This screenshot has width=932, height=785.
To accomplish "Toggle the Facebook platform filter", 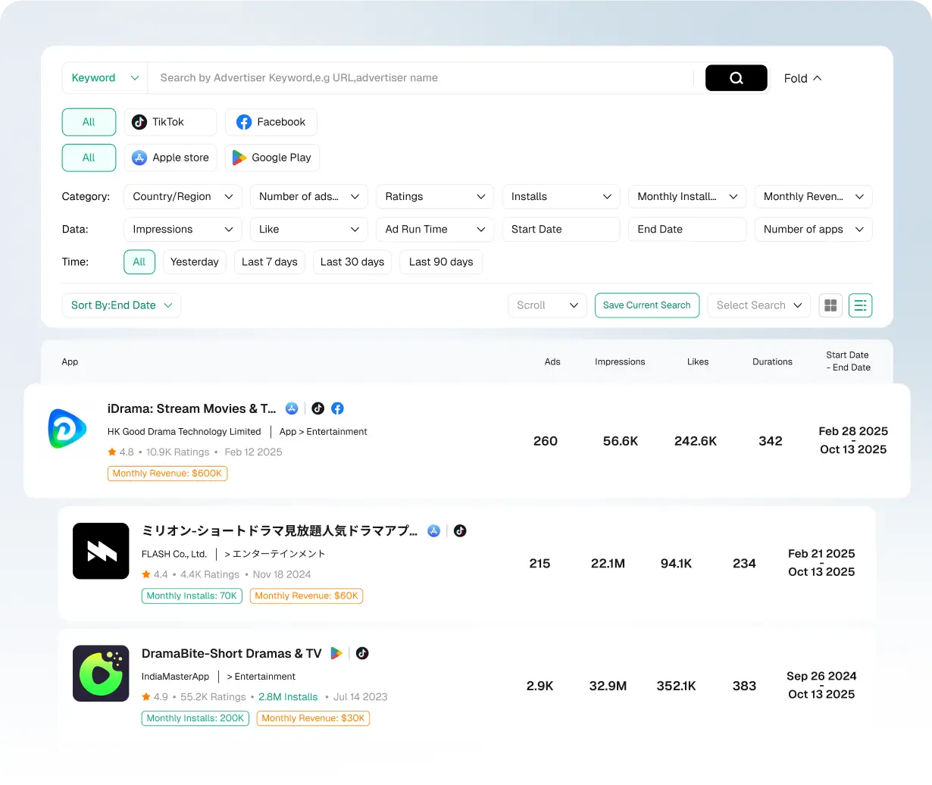I will 271,122.
